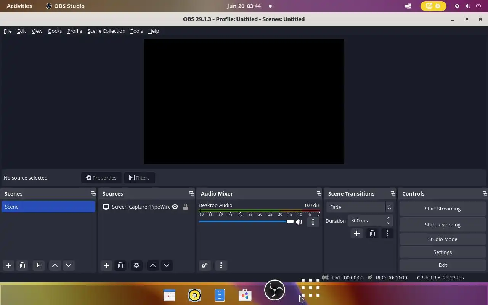
Task: Move scene up arrow
Action: coord(55,265)
